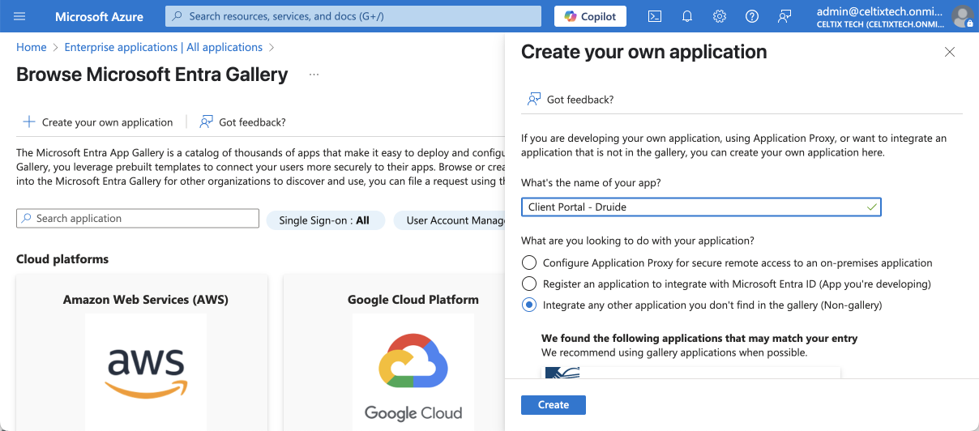Open portal settings gear
The width and height of the screenshot is (979, 431).
[719, 16]
